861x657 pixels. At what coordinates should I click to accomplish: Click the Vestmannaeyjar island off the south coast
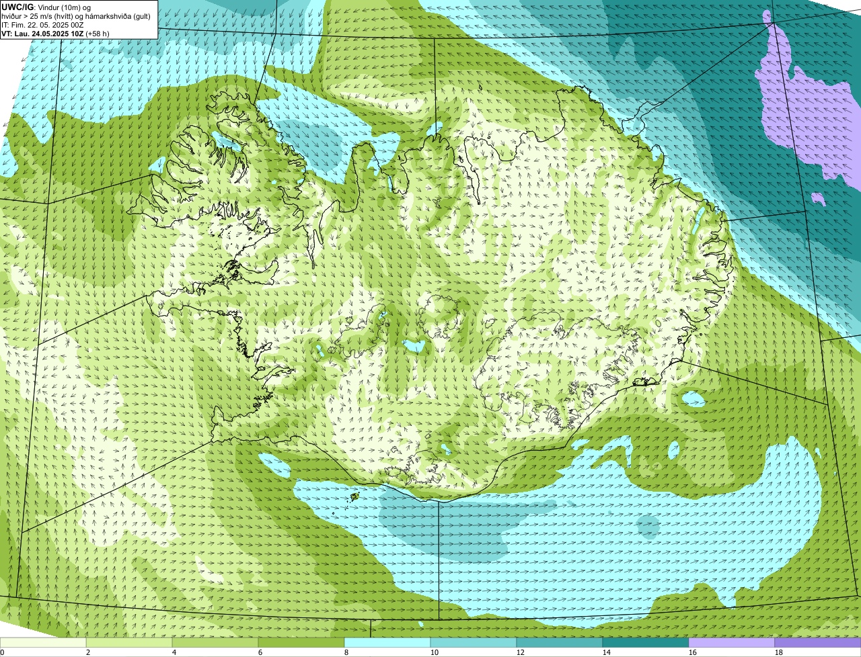coord(354,498)
